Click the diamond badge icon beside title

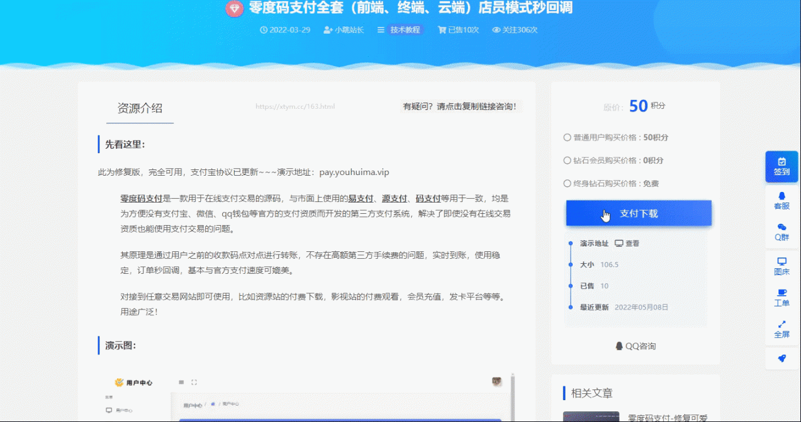point(234,9)
